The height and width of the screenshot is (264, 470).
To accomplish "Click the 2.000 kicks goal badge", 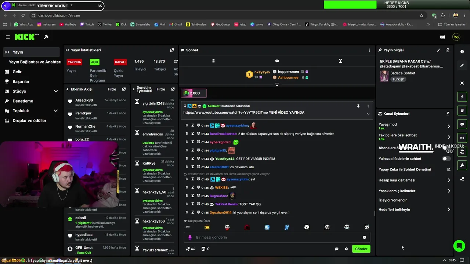I will pyautogui.click(x=195, y=93).
